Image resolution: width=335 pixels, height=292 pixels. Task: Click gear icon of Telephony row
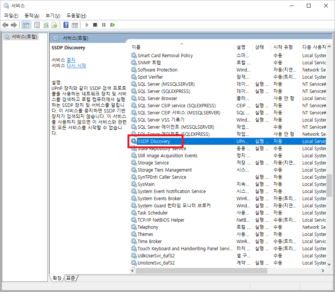point(134,227)
